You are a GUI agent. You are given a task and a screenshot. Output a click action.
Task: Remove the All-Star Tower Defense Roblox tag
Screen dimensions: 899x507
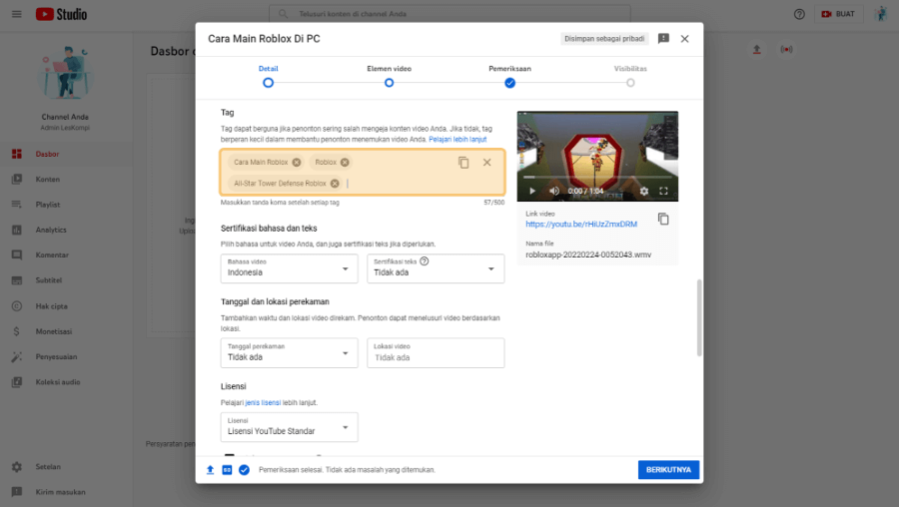[335, 184]
